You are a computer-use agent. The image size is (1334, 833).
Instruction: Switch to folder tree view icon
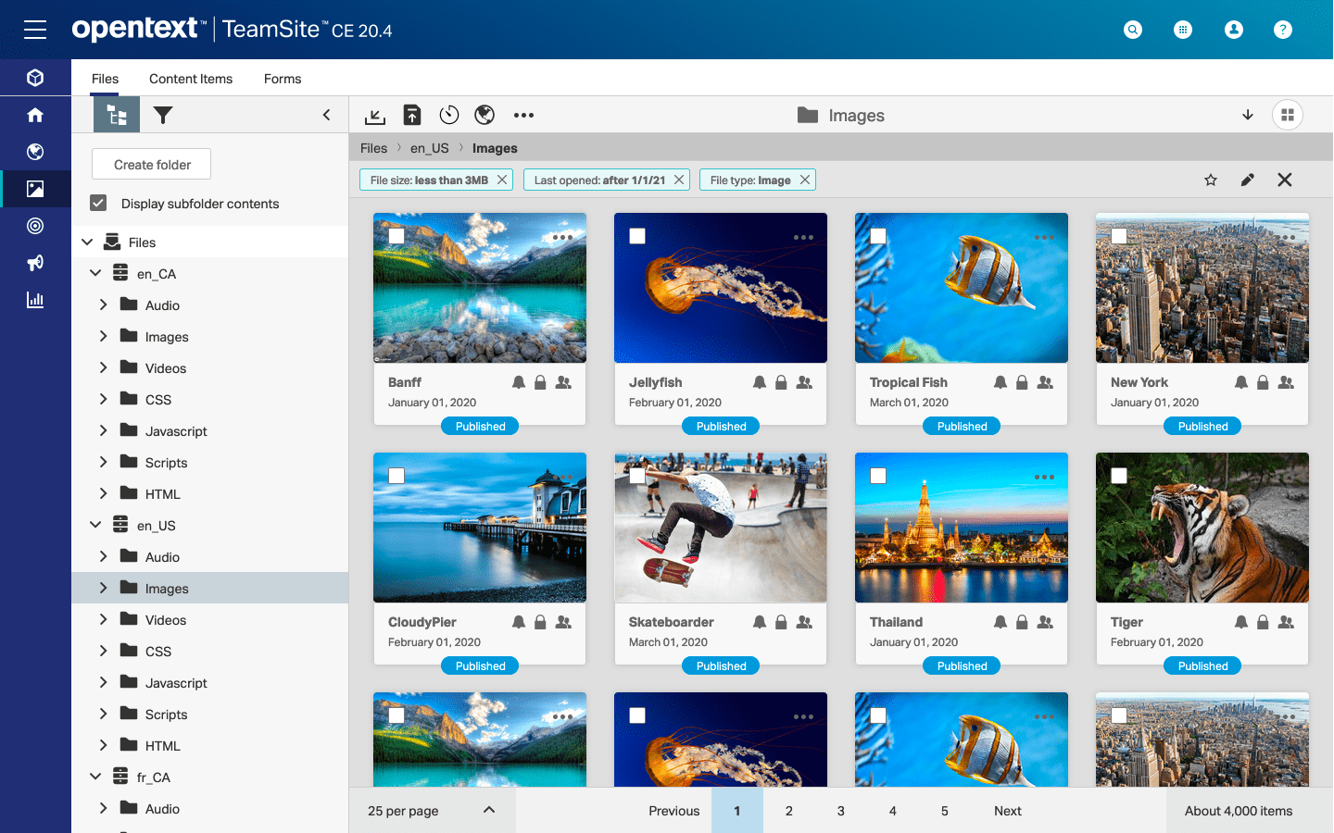[x=117, y=115]
